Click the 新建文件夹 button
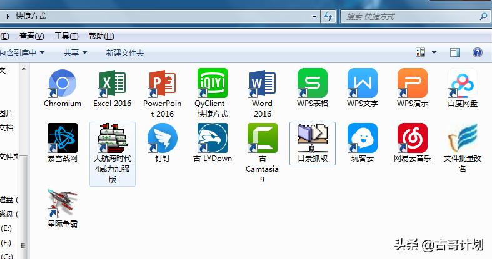 coord(125,52)
